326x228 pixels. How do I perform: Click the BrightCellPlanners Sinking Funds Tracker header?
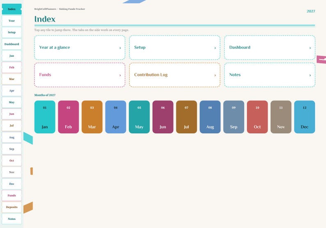tap(60, 9)
